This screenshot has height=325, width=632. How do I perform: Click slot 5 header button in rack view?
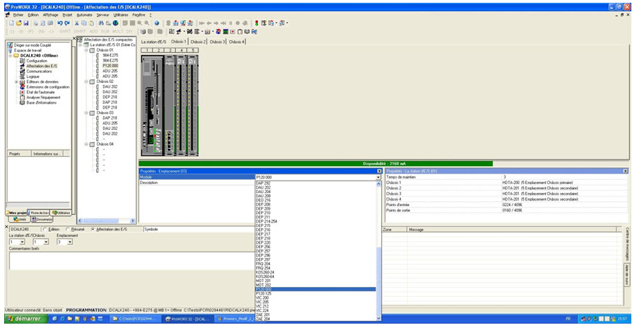click(x=193, y=50)
